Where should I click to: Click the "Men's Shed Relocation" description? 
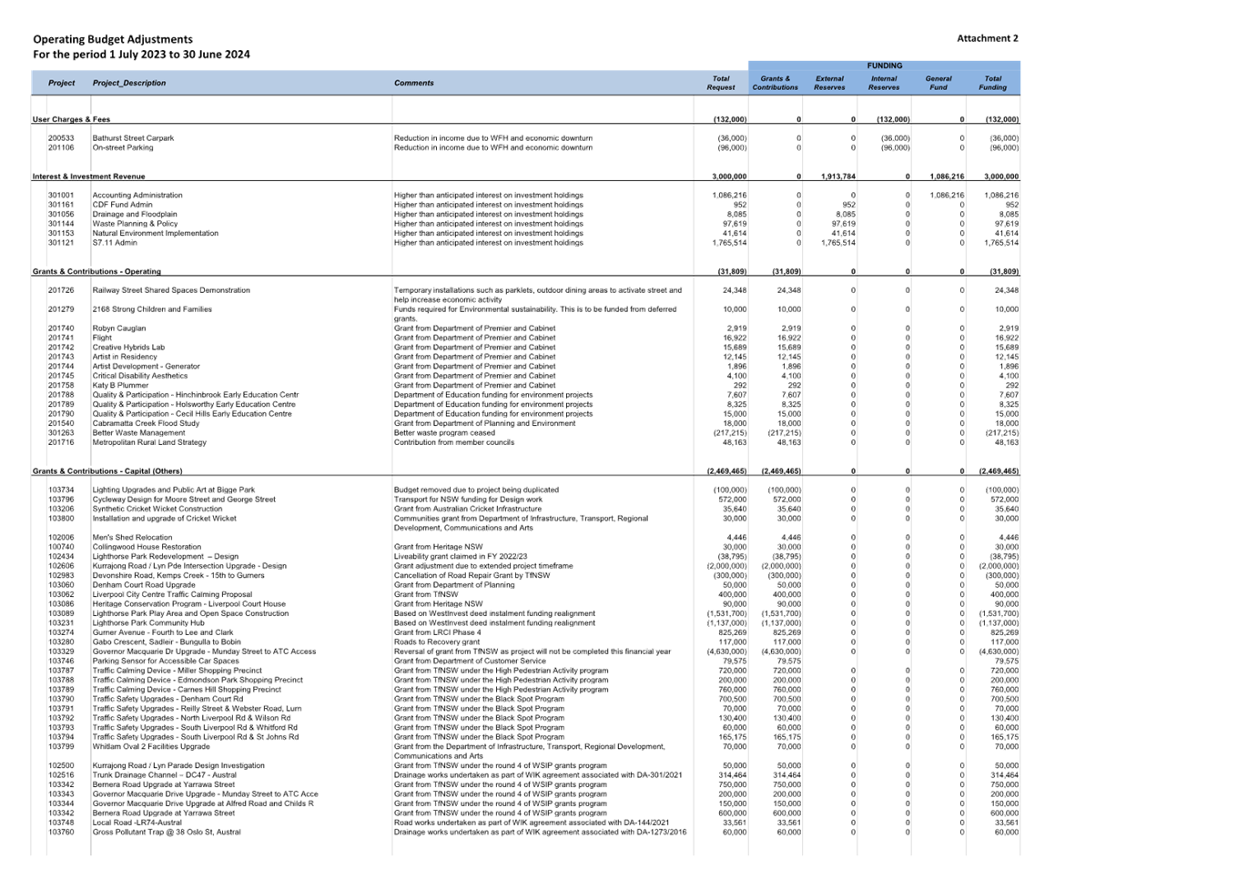click(x=132, y=538)
